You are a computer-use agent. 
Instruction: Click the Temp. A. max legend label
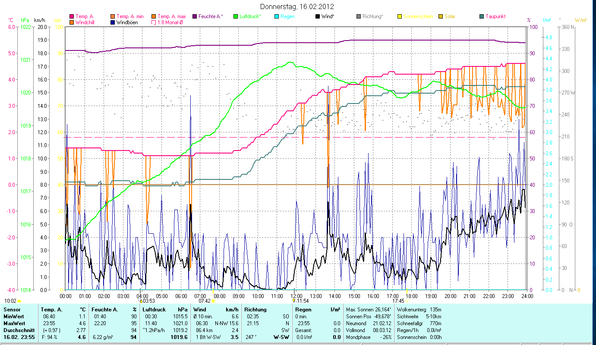[172, 16]
